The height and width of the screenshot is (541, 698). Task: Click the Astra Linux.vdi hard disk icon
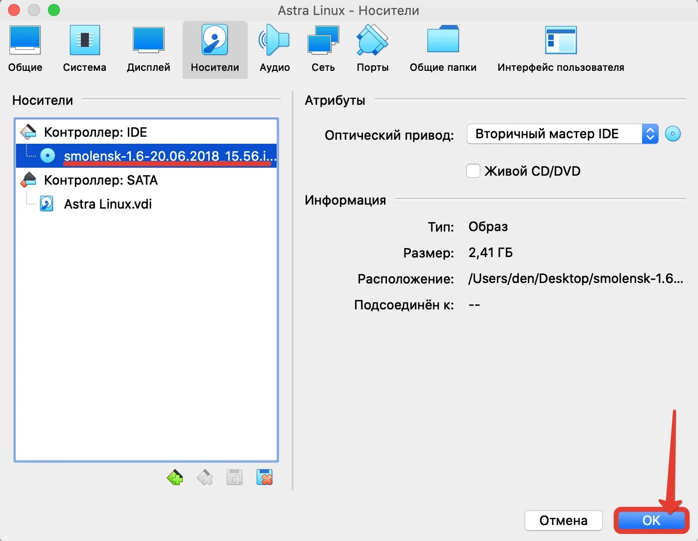point(47,204)
